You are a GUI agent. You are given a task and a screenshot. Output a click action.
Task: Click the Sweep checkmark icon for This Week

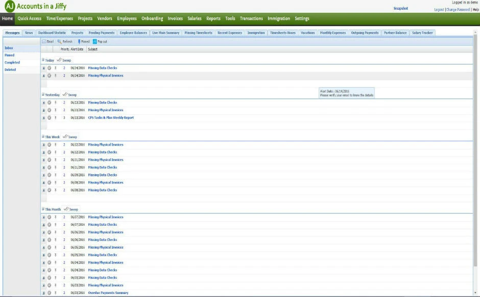[65, 137]
